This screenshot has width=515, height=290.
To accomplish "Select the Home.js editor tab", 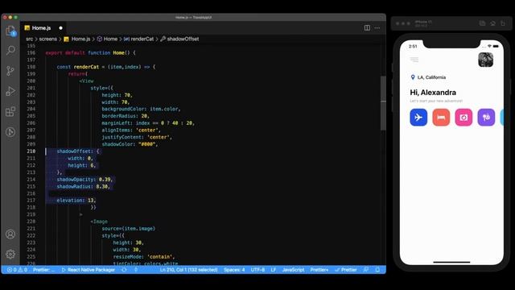I will [43, 28].
